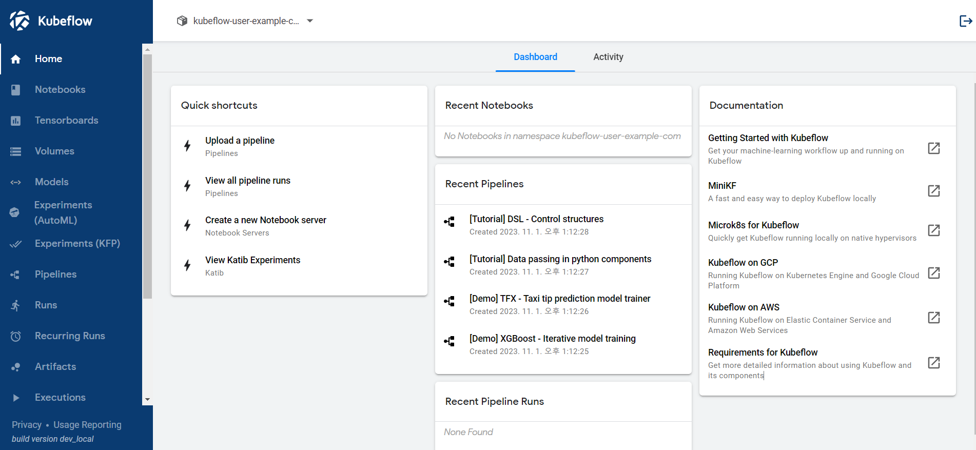Open external link icon for Requirements for Kubeflow
The image size is (976, 450).
934,363
